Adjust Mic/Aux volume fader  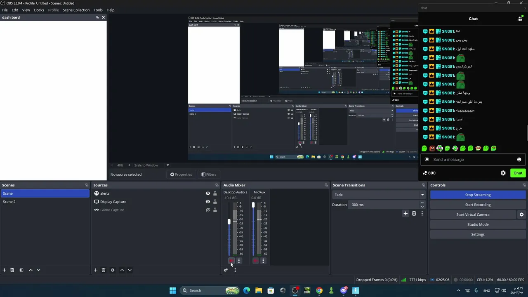click(253, 205)
